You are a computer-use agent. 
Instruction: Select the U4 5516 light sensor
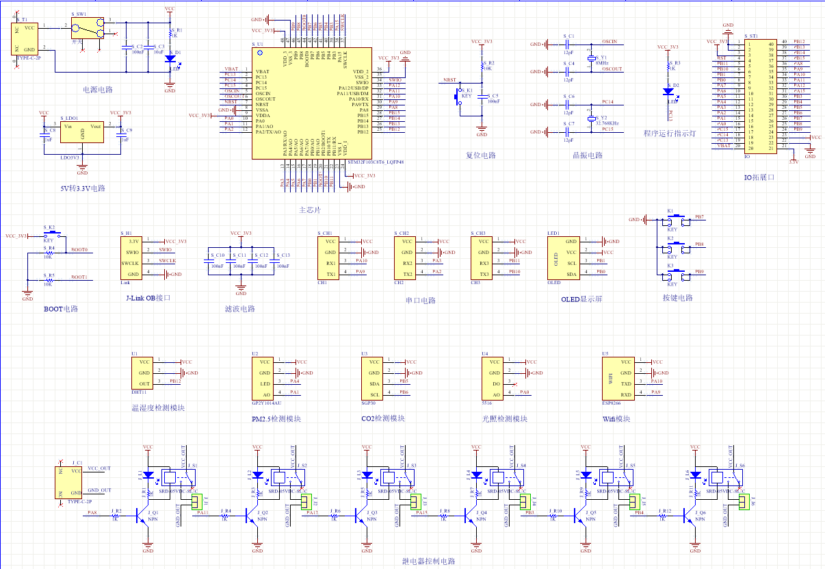tap(492, 379)
